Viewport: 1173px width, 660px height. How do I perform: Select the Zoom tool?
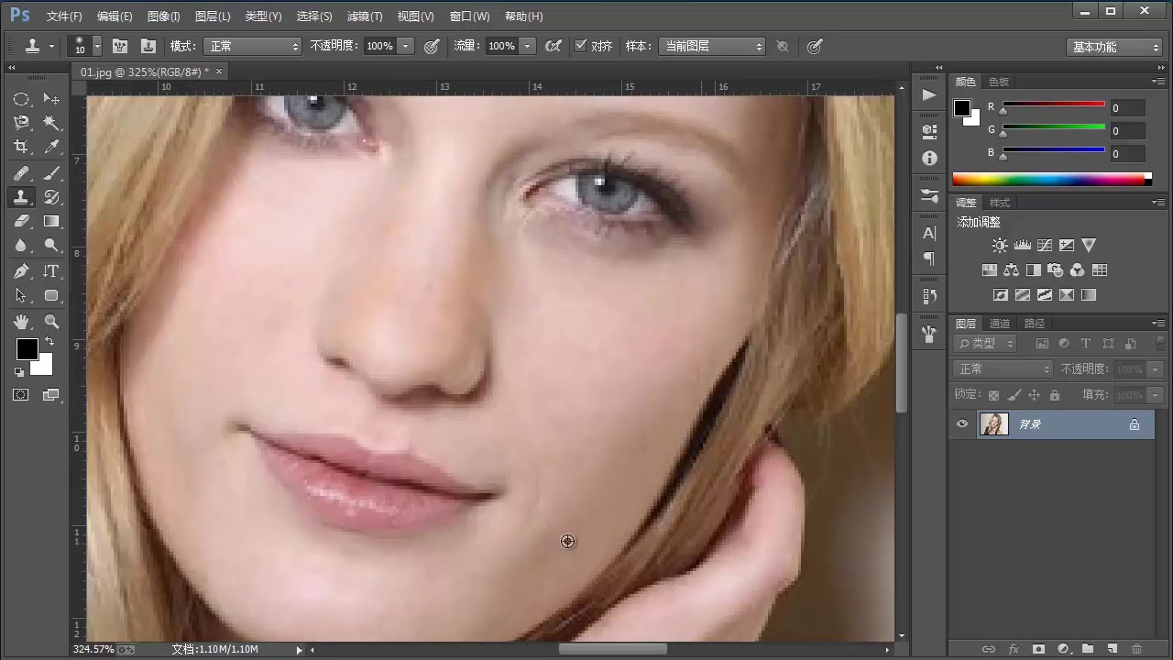coord(51,322)
